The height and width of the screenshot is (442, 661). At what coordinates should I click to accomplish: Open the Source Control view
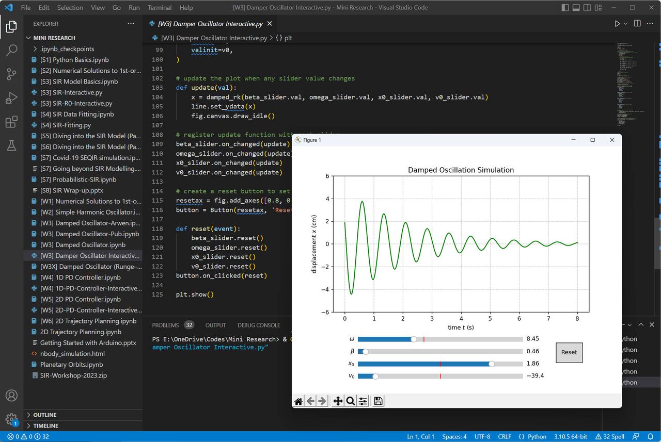pyautogui.click(x=11, y=74)
